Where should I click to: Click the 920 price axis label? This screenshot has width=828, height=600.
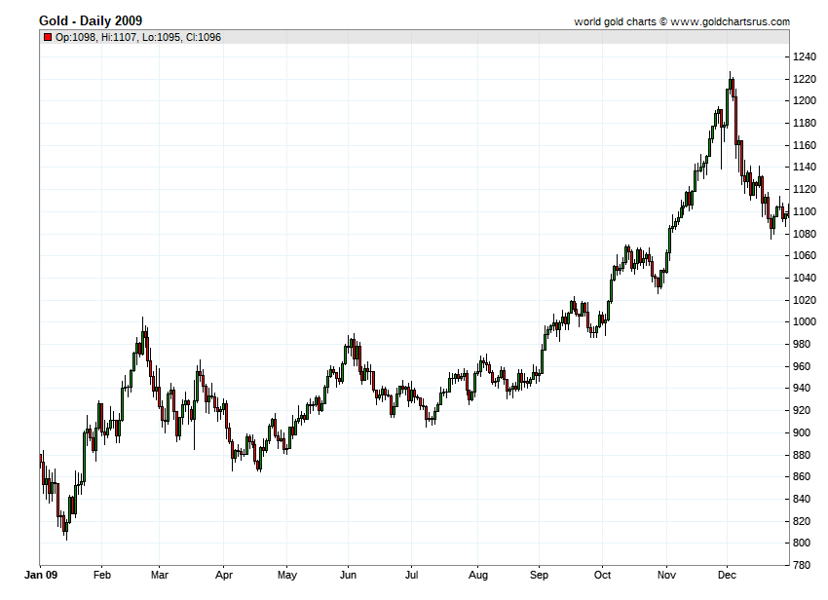802,410
